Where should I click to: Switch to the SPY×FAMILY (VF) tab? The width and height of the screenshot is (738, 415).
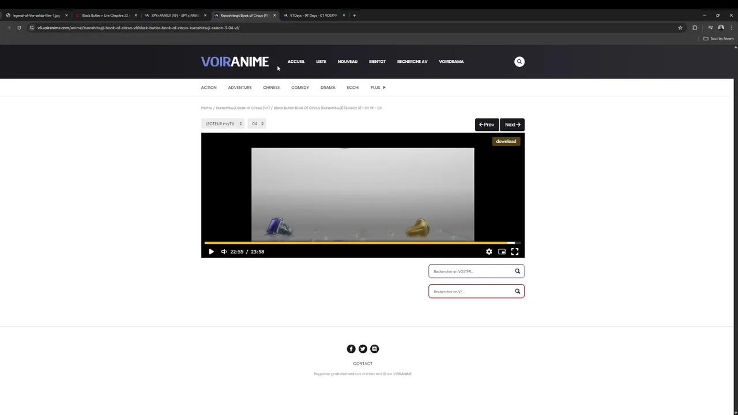(175, 16)
